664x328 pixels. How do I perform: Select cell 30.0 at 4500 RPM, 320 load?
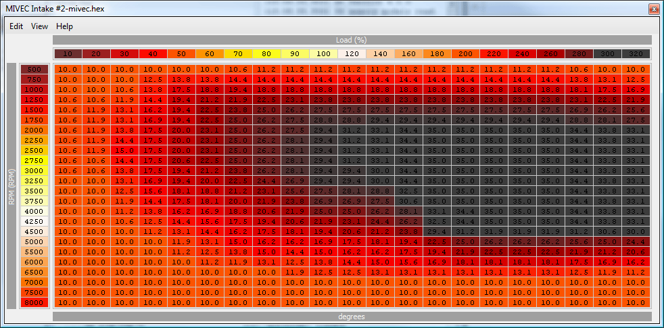tap(636, 231)
